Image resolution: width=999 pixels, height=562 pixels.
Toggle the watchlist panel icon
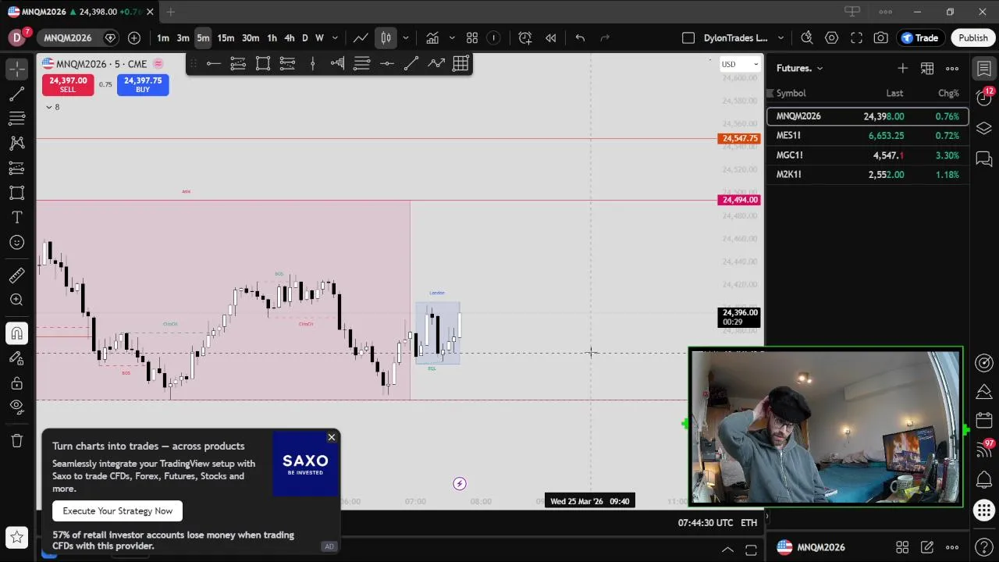[x=984, y=69]
